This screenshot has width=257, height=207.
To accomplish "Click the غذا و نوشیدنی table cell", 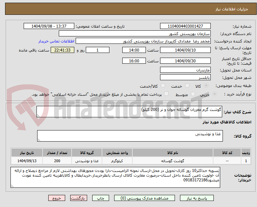I will click(87, 161).
